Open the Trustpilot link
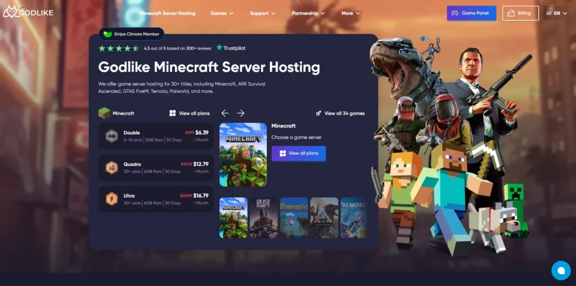 click(x=231, y=48)
